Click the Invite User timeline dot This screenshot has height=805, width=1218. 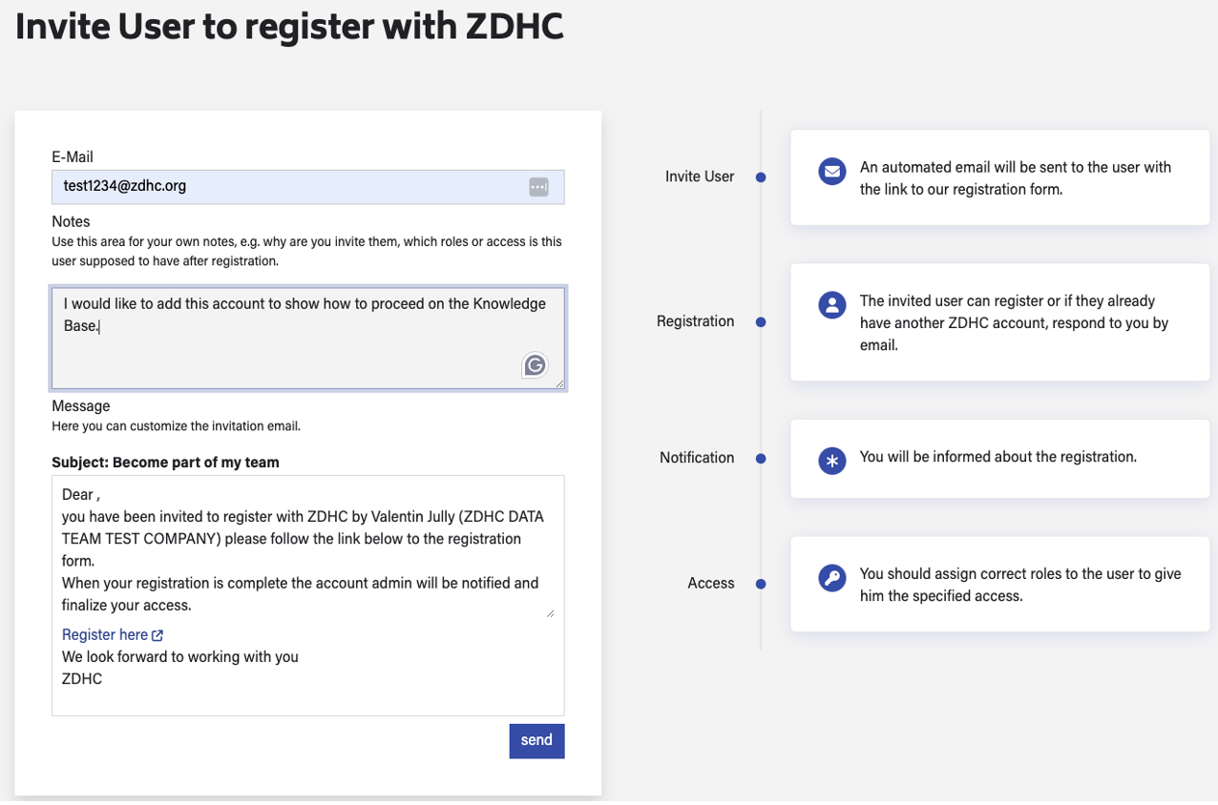pyautogui.click(x=761, y=177)
